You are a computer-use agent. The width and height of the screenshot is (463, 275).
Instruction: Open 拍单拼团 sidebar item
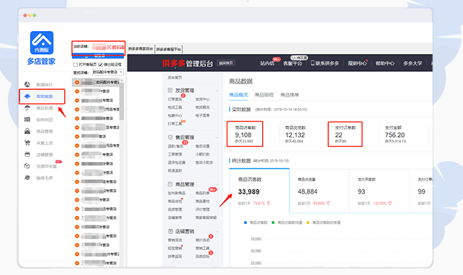45,120
